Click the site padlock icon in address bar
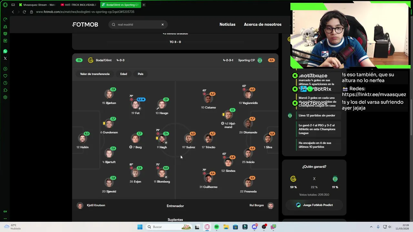 [x=31, y=12]
